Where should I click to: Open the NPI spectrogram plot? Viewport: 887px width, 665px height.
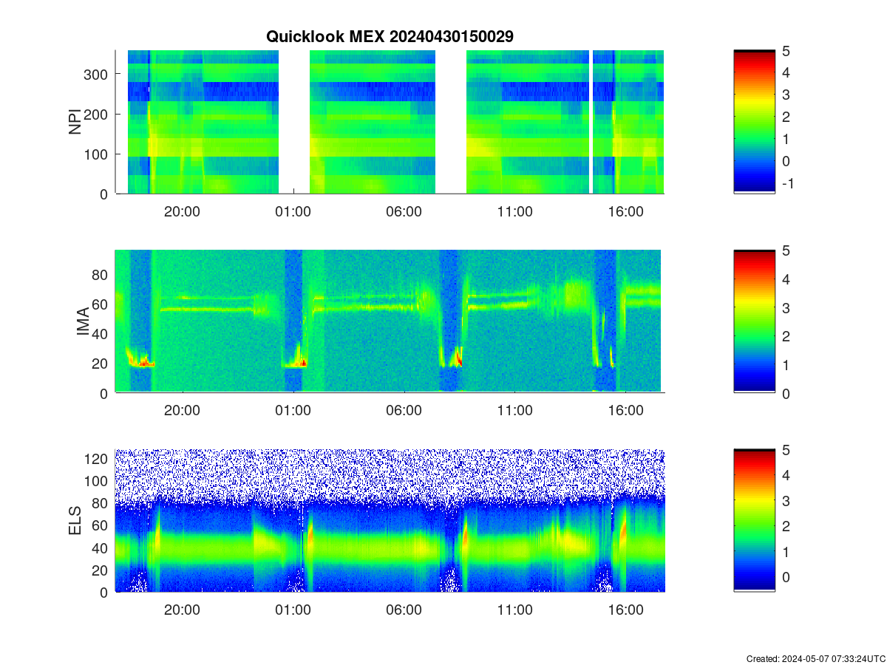[x=390, y=122]
